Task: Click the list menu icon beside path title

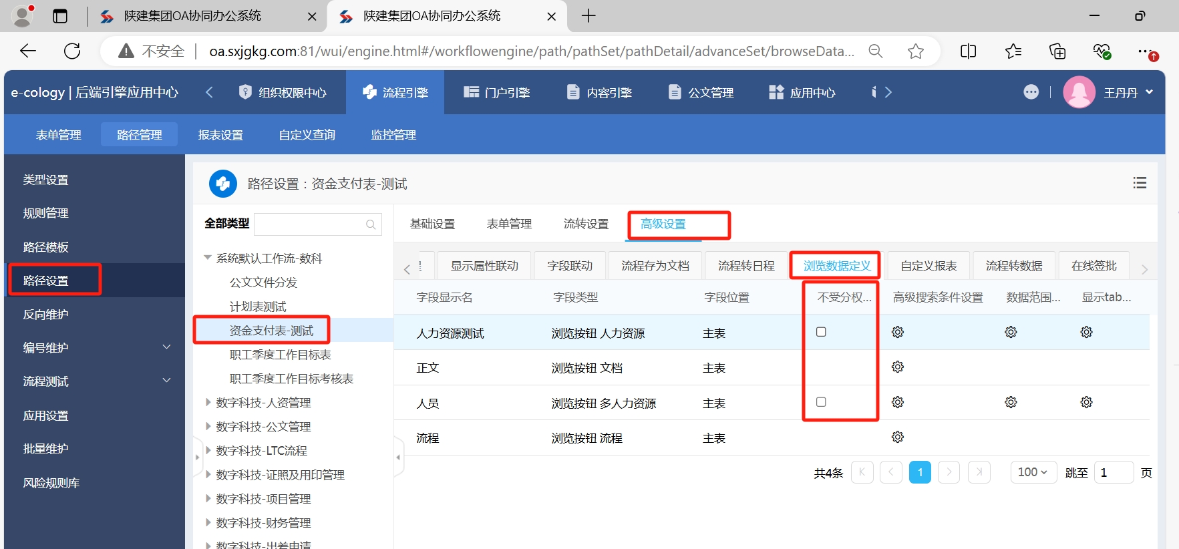Action: [1140, 183]
